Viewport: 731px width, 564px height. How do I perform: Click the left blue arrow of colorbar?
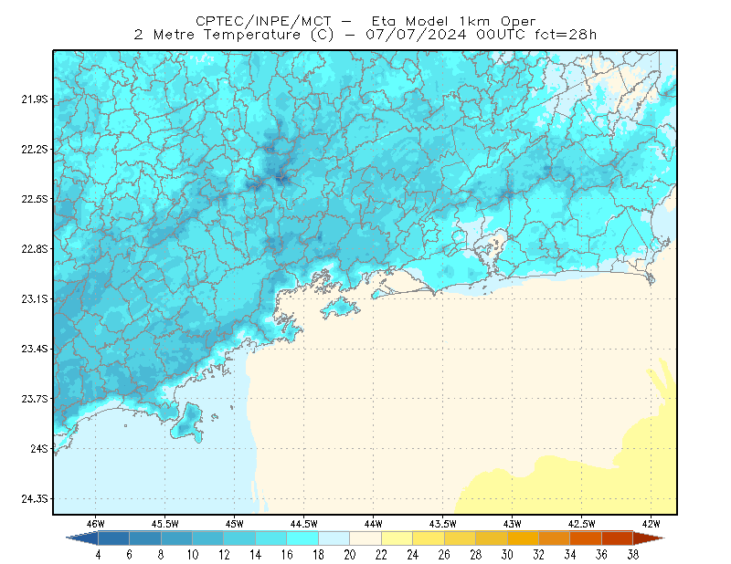point(82,538)
